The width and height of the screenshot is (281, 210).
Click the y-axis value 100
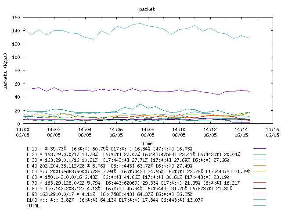coord(16,57)
